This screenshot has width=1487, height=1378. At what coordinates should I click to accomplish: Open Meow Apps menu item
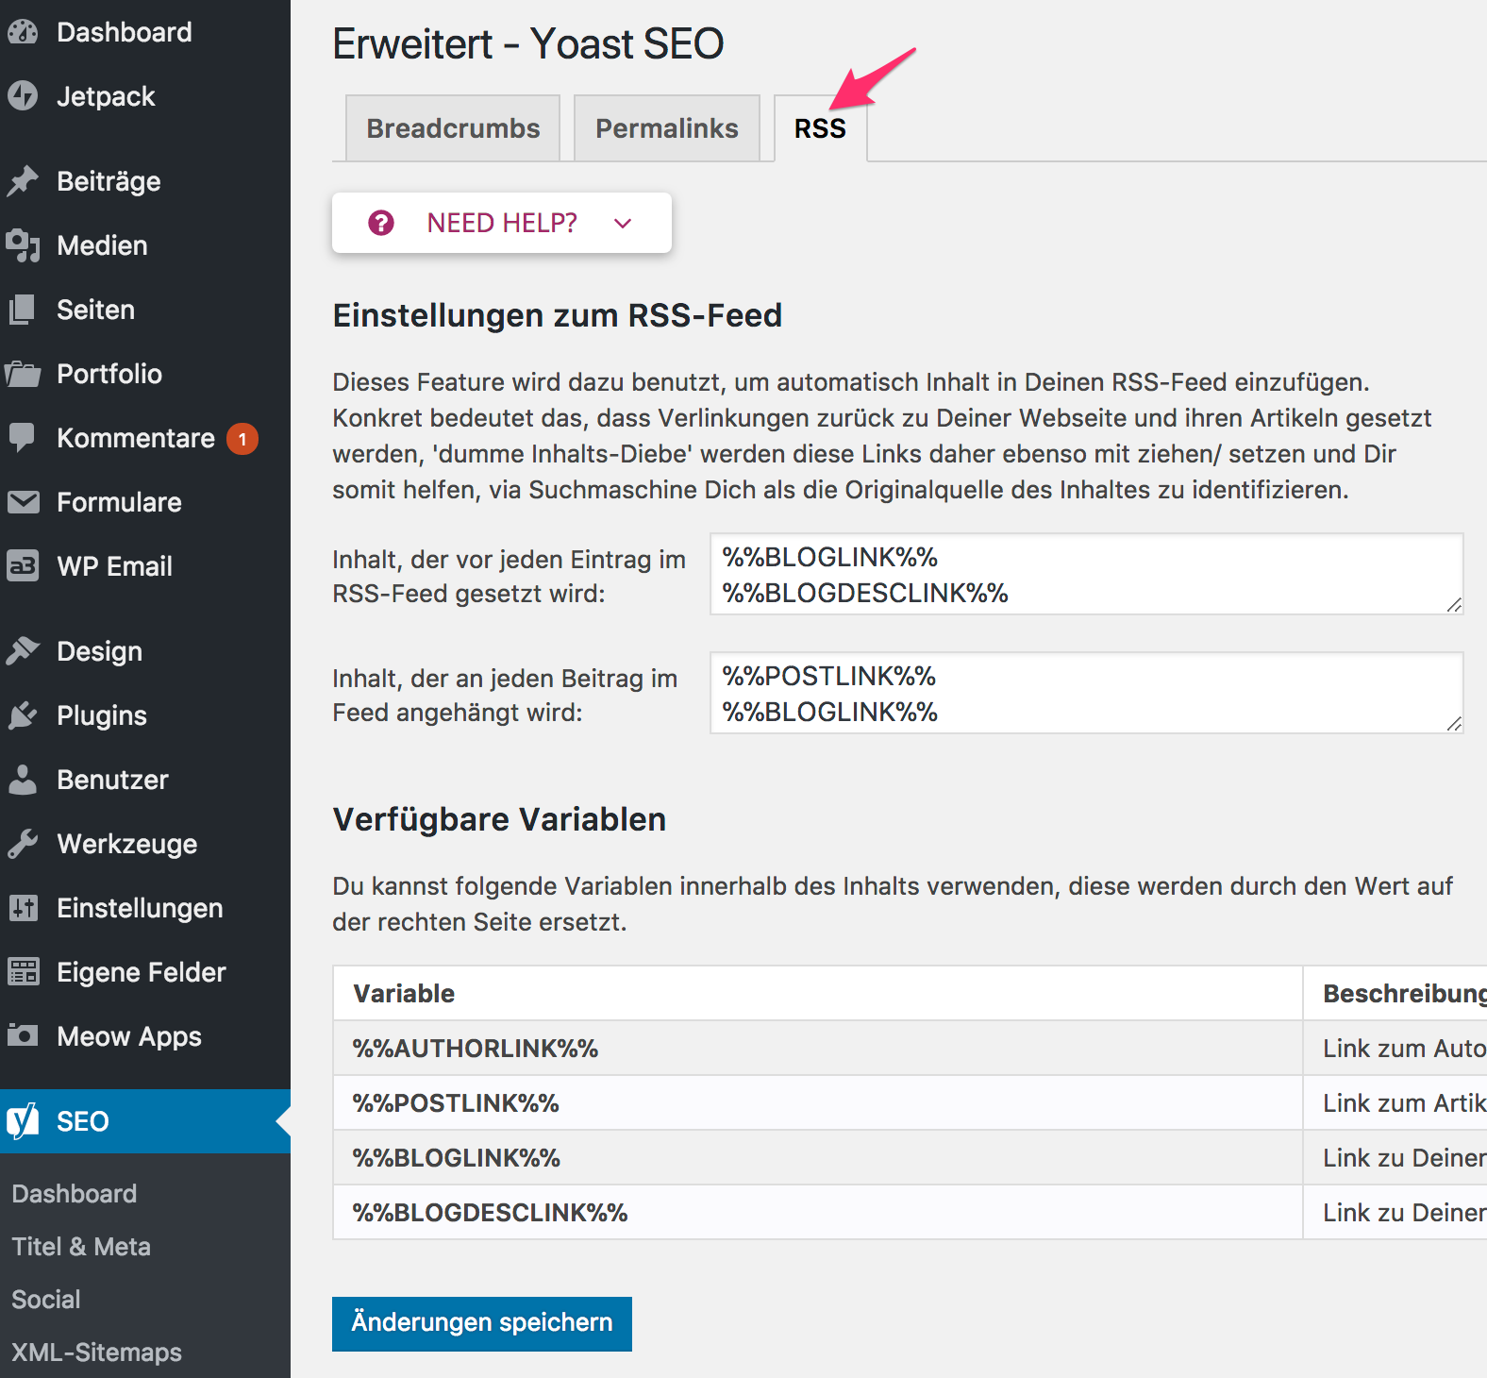click(x=145, y=1036)
